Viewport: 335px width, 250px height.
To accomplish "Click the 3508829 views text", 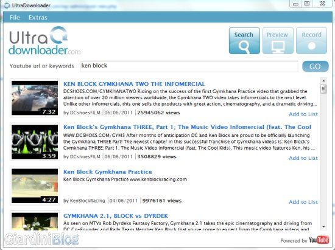I will click(x=157, y=157).
